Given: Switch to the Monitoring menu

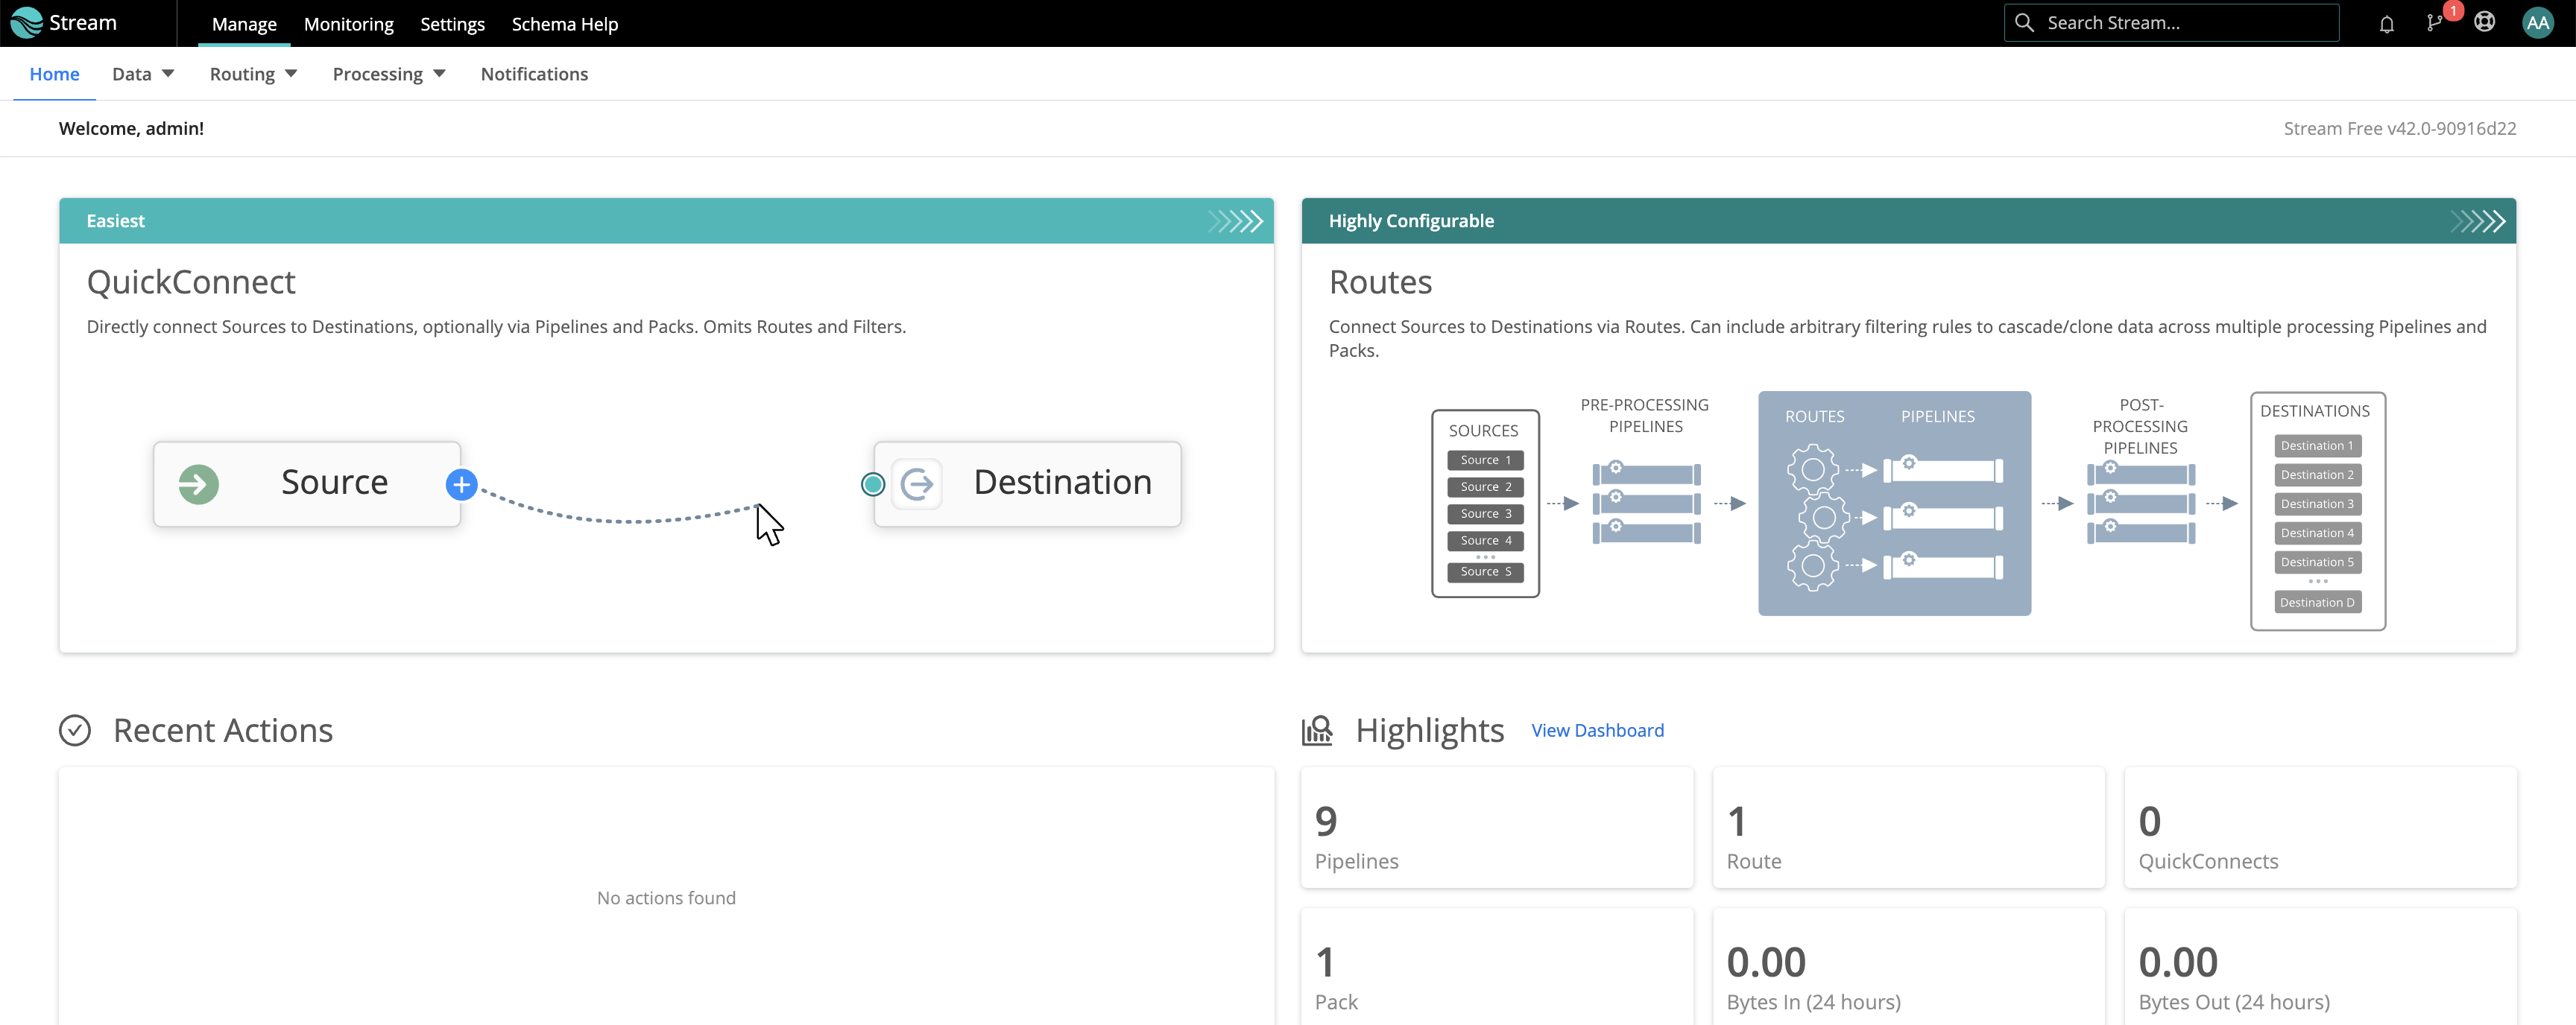Looking at the screenshot, I should pos(348,23).
